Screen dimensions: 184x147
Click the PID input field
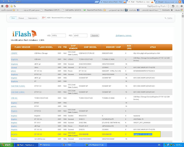(80, 35)
